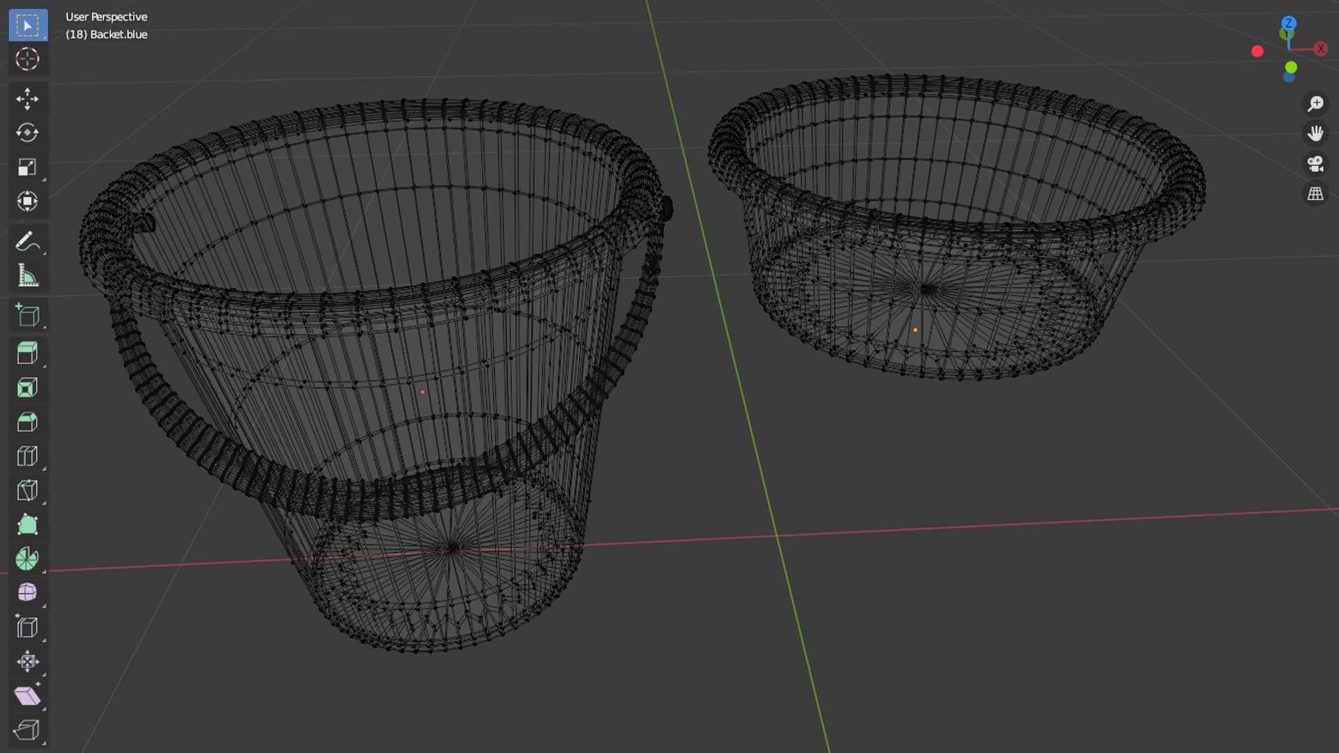Viewport: 1339px width, 753px height.
Task: Select the Knife tool
Action: point(28,490)
